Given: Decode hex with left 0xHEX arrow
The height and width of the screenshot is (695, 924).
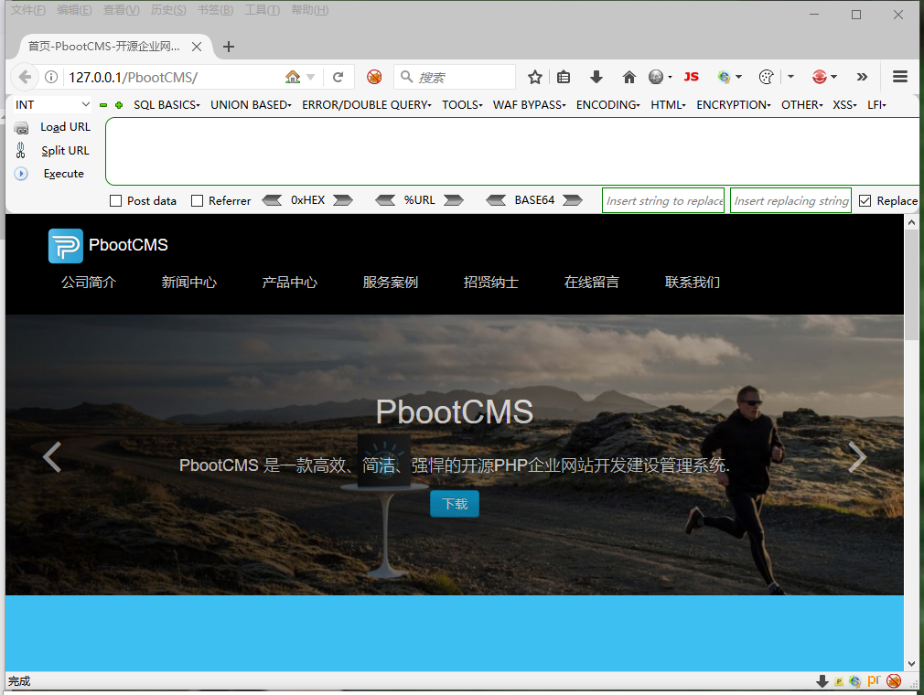Looking at the screenshot, I should click(272, 200).
